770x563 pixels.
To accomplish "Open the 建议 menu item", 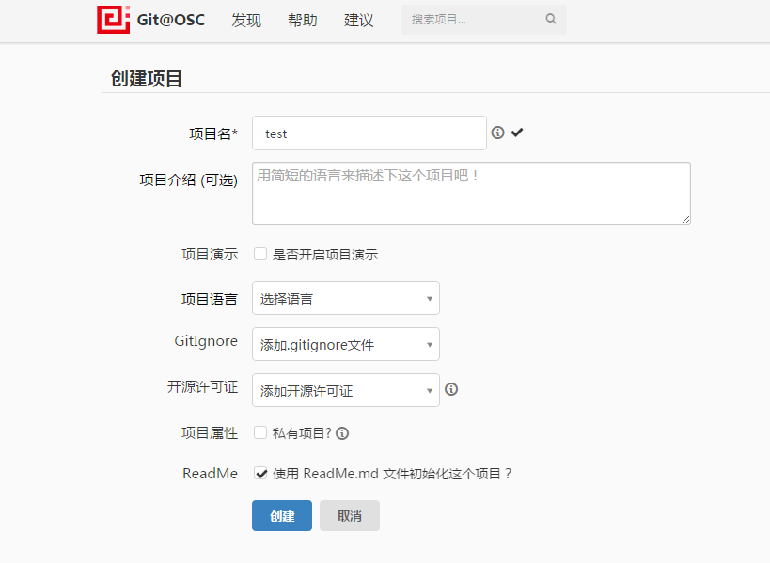I will click(358, 20).
